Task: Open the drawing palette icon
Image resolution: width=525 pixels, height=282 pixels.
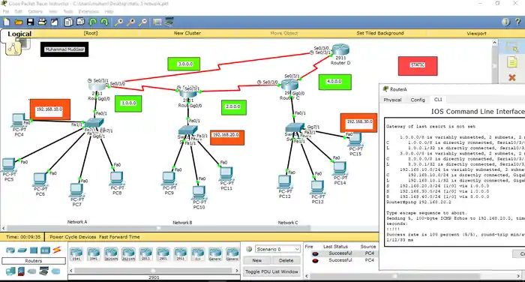Action: pos(157,22)
